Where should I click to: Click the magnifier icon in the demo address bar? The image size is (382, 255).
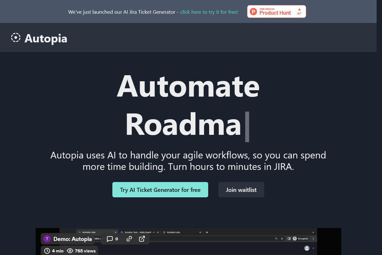[276, 238]
